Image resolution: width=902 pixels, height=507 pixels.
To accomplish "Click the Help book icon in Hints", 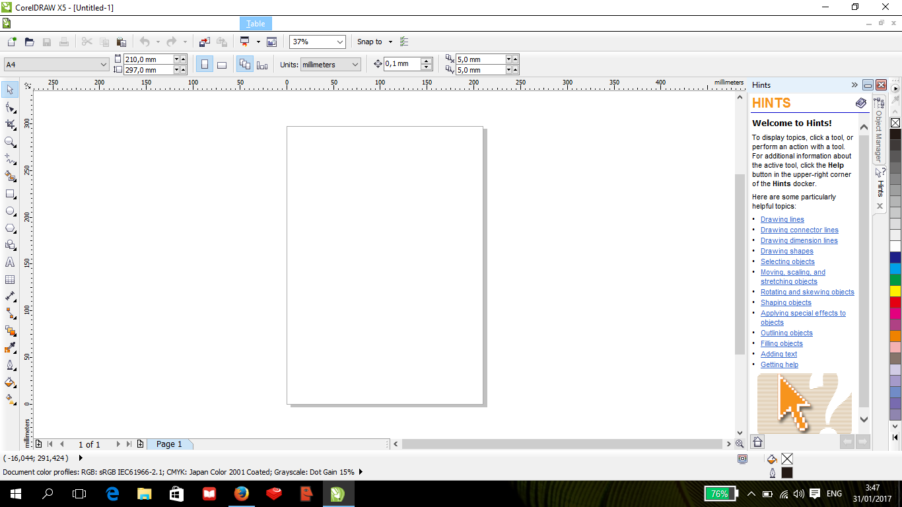I will (861, 103).
